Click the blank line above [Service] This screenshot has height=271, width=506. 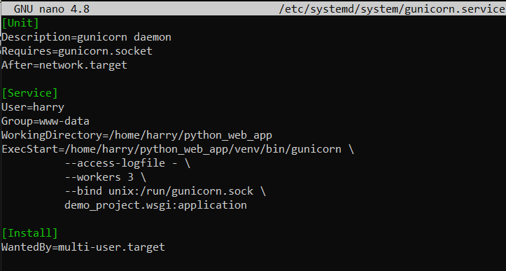(253, 79)
